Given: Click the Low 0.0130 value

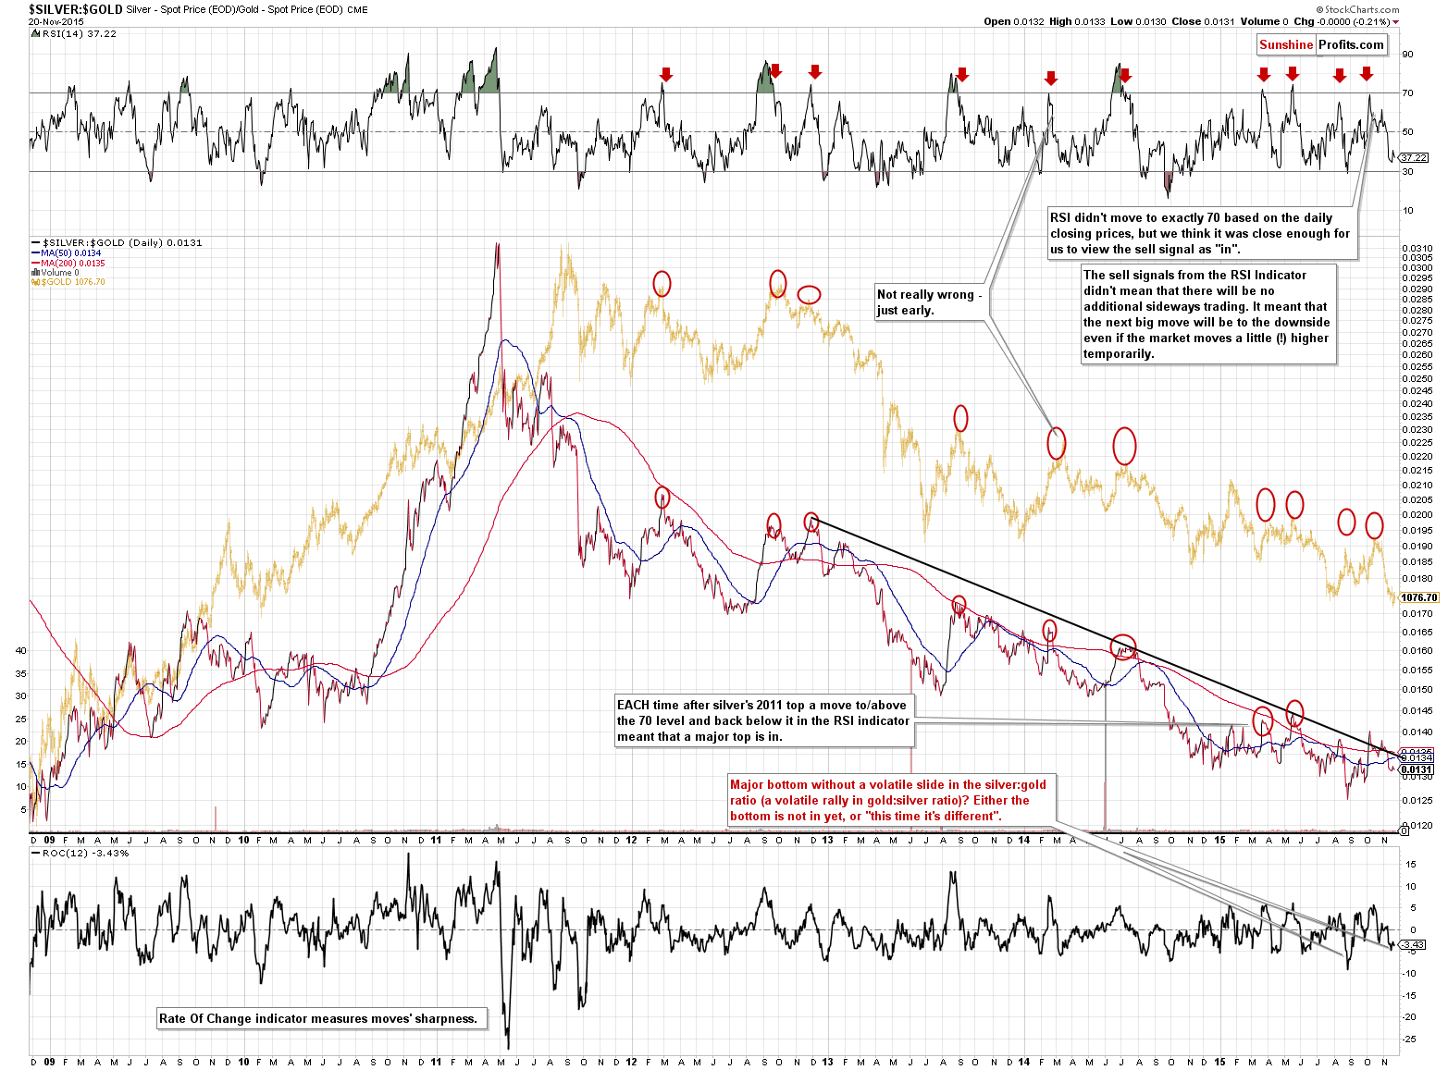Looking at the screenshot, I should click(x=1137, y=21).
